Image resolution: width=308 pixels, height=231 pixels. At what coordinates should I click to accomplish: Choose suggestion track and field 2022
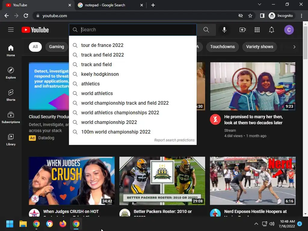click(x=133, y=55)
